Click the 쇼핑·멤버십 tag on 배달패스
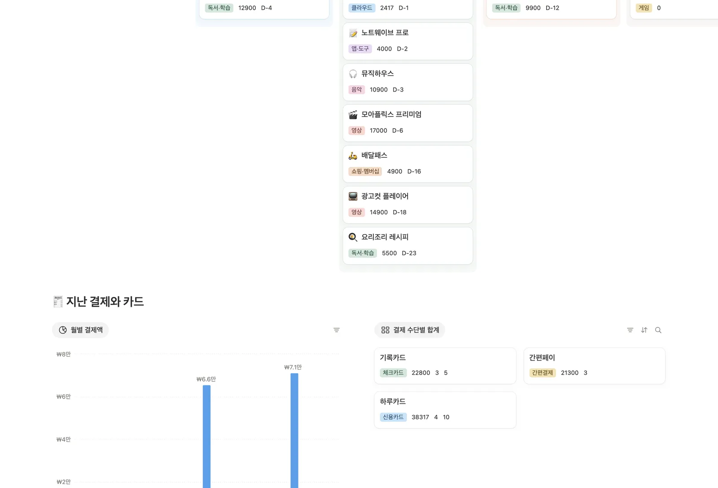This screenshot has width=718, height=488. pos(365,171)
